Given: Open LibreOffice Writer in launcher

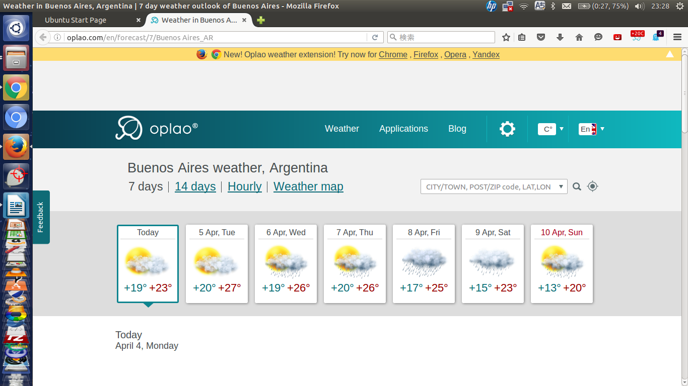Looking at the screenshot, I should [x=16, y=205].
